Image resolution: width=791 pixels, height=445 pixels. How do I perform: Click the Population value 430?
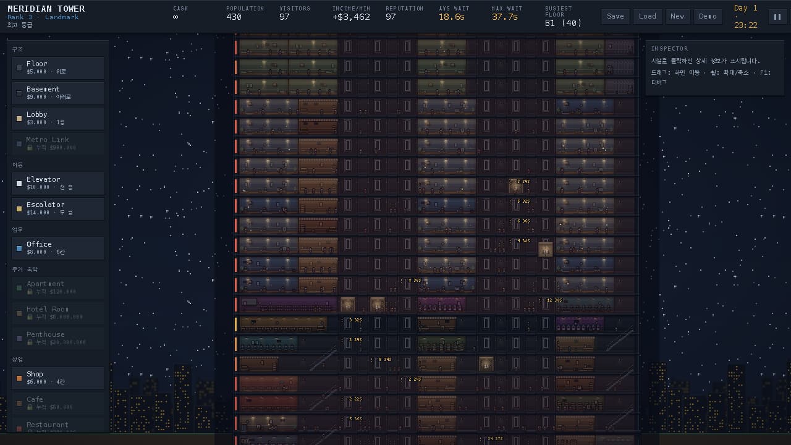point(234,17)
